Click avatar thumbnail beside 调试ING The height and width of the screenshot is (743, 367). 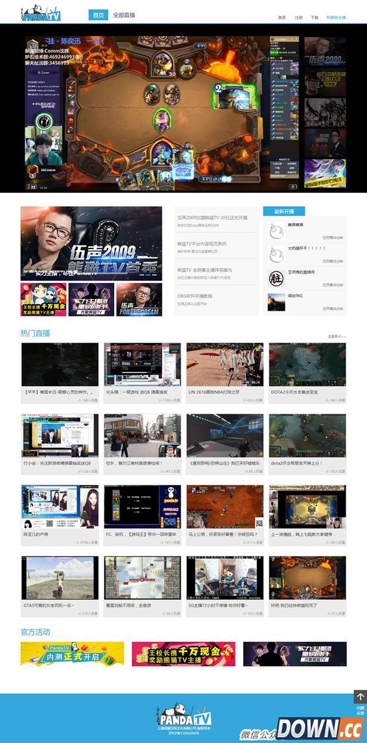[x=276, y=302]
